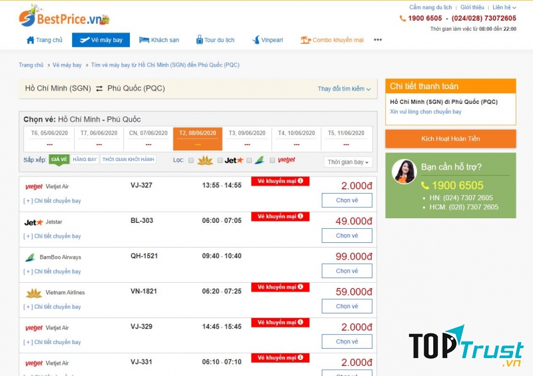
Task: Click Vé khuyến mại badge on VN-1821
Action: click(280, 287)
